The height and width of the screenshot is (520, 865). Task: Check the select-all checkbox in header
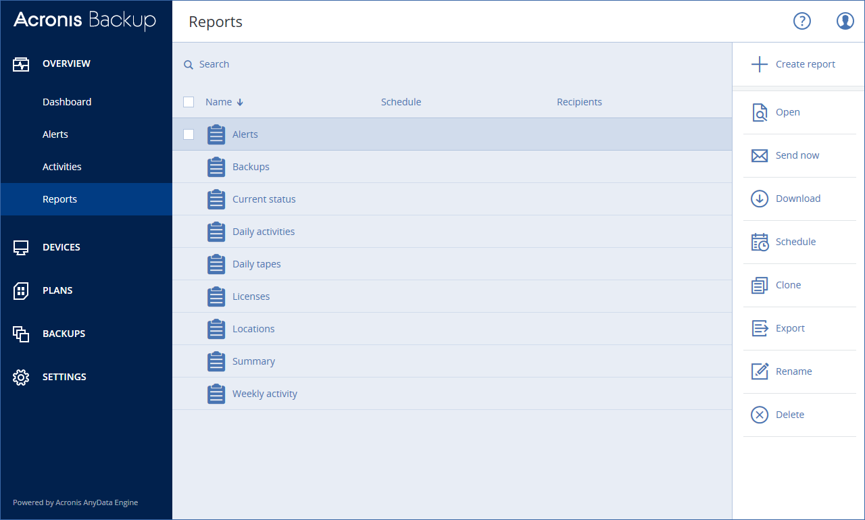point(189,101)
